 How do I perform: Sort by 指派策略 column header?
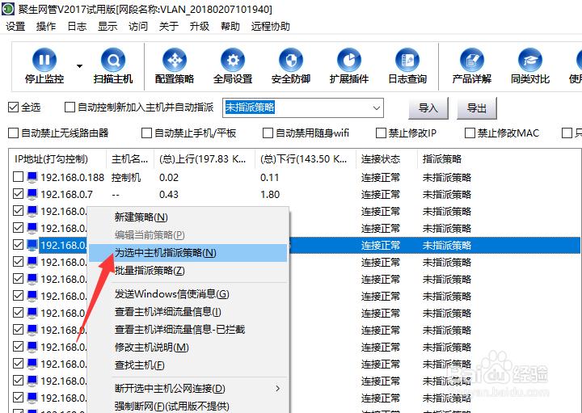(441, 159)
